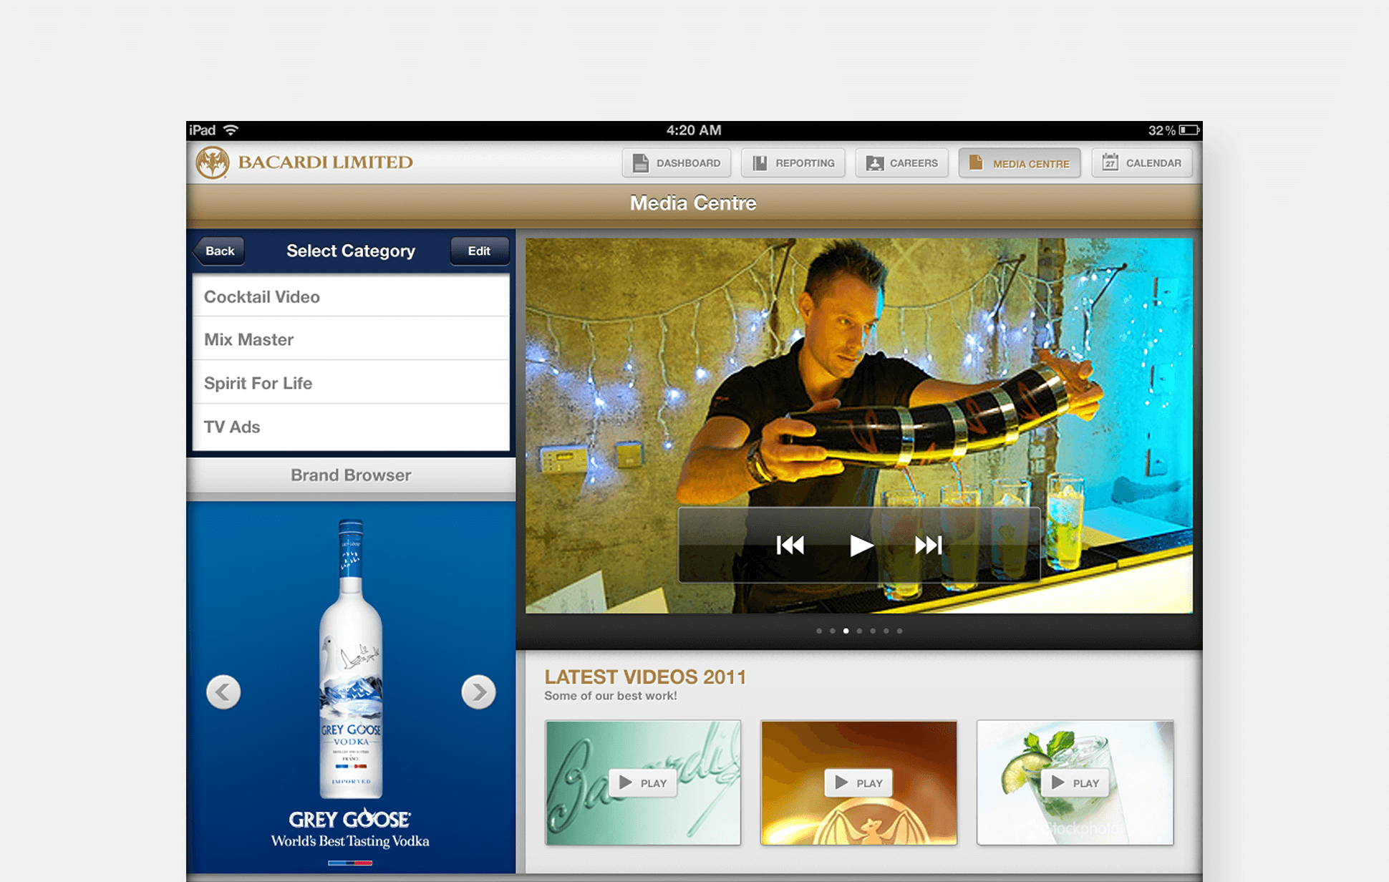Viewport: 1389px width, 882px height.
Task: Select the Media Centre icon
Action: pos(975,163)
